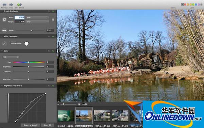Apply the orange label color

(x=188, y=4)
